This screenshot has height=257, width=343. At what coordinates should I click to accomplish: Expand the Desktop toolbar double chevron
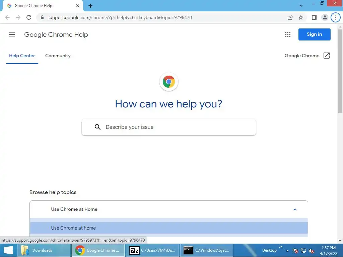(281, 247)
